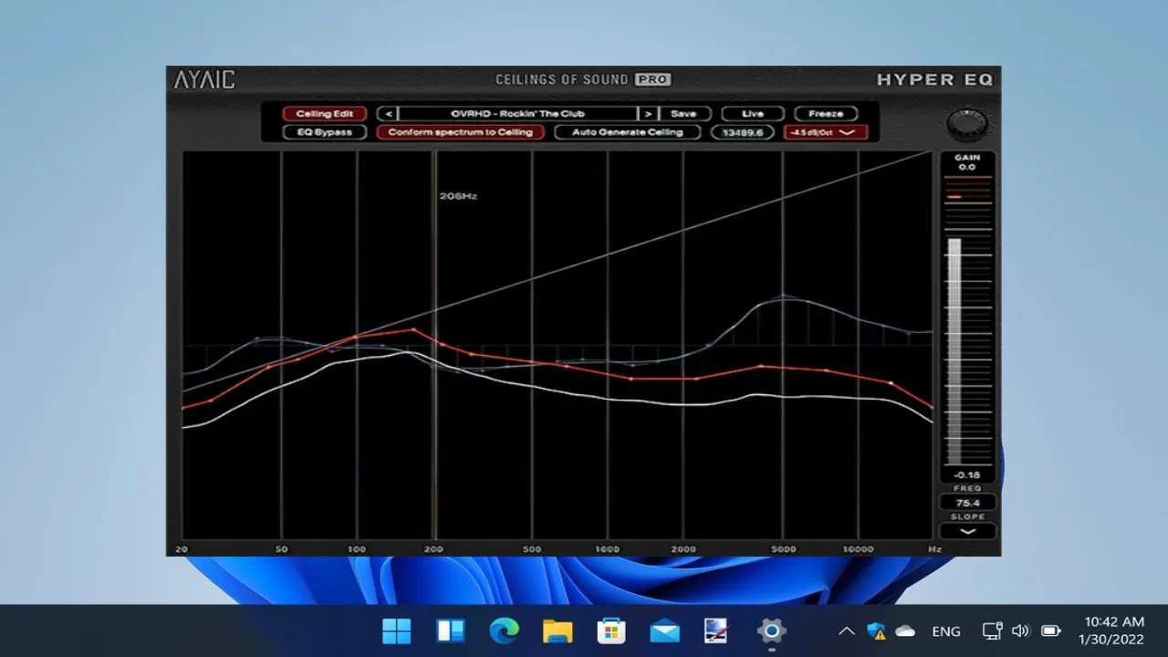Open the Mail app from taskbar
The height and width of the screenshot is (657, 1168).
[664, 631]
